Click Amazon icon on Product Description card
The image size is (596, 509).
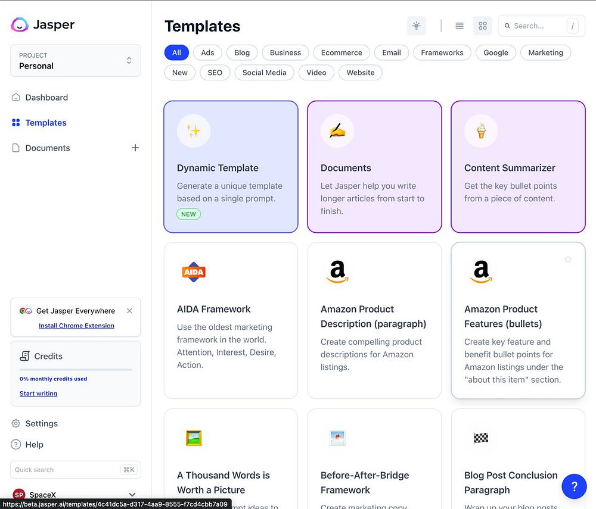click(x=337, y=272)
